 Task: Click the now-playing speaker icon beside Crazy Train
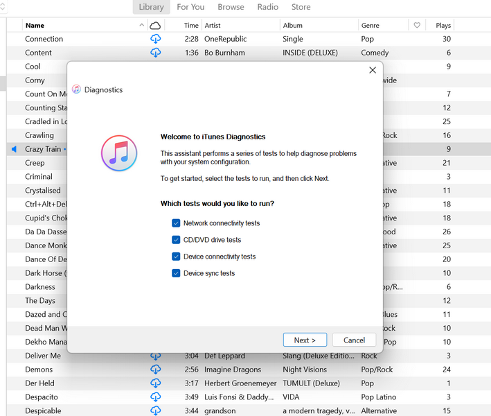click(x=14, y=149)
